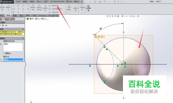Switch to the Evaluate (评估) tab
Screen dimensions: 173x103
point(35,16)
